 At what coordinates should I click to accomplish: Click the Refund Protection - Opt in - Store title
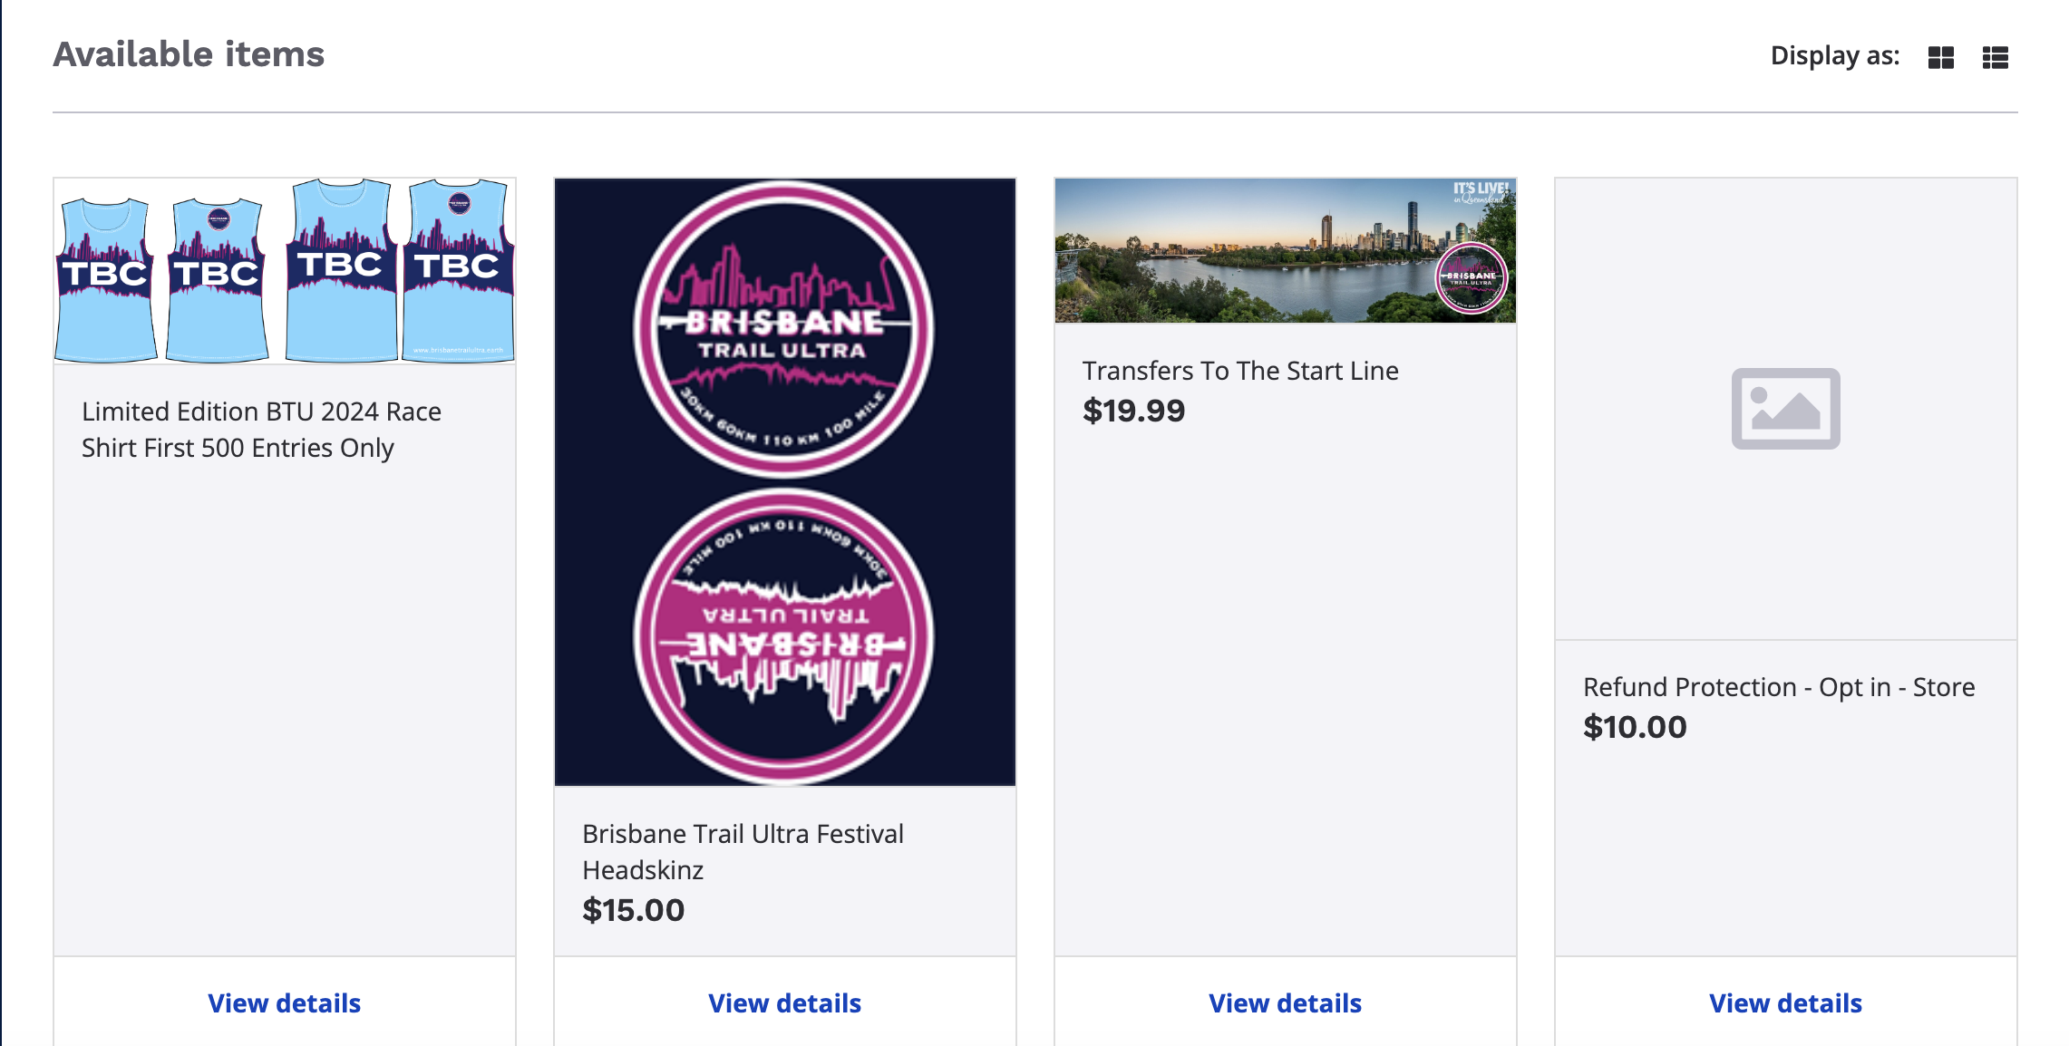pos(1779,687)
